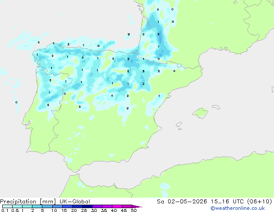Click the '40' legend scale label
The image size is (274, 212).
pos(114,210)
